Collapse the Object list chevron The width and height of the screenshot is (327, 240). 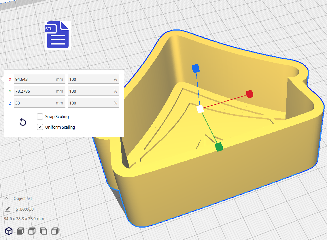click(6, 198)
